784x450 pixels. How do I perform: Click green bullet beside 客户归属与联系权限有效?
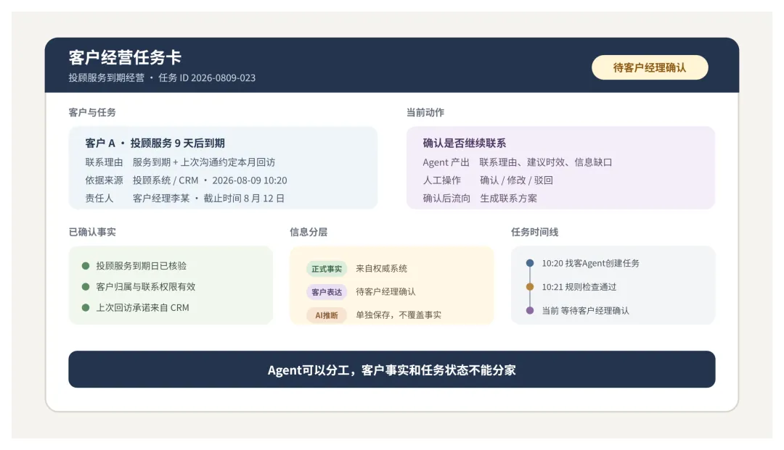click(x=86, y=287)
